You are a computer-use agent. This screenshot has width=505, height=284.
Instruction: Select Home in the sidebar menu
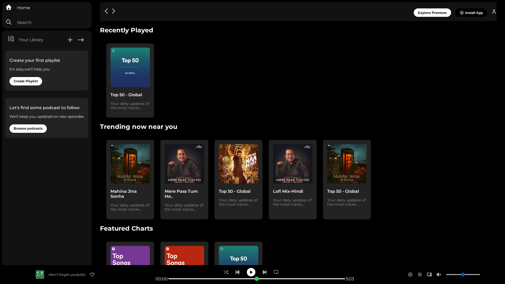[x=23, y=8]
